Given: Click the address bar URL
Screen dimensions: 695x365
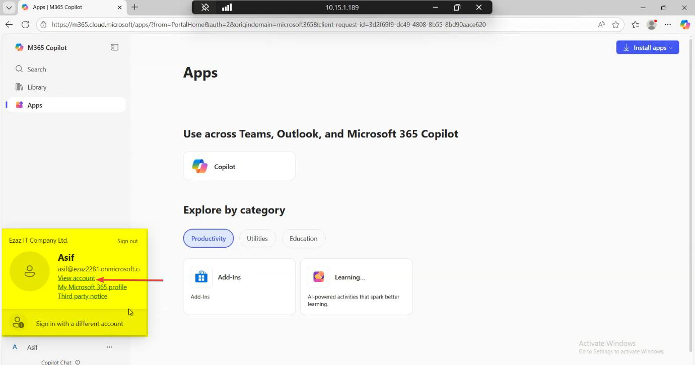Looking at the screenshot, I should pos(268,24).
